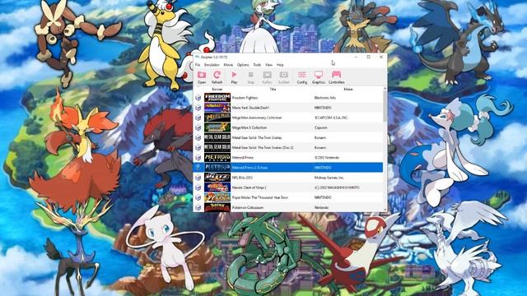Click the GameCube icon beside Naruto: Clash of Ninja 2
The width and height of the screenshot is (527, 296).
coord(198,187)
